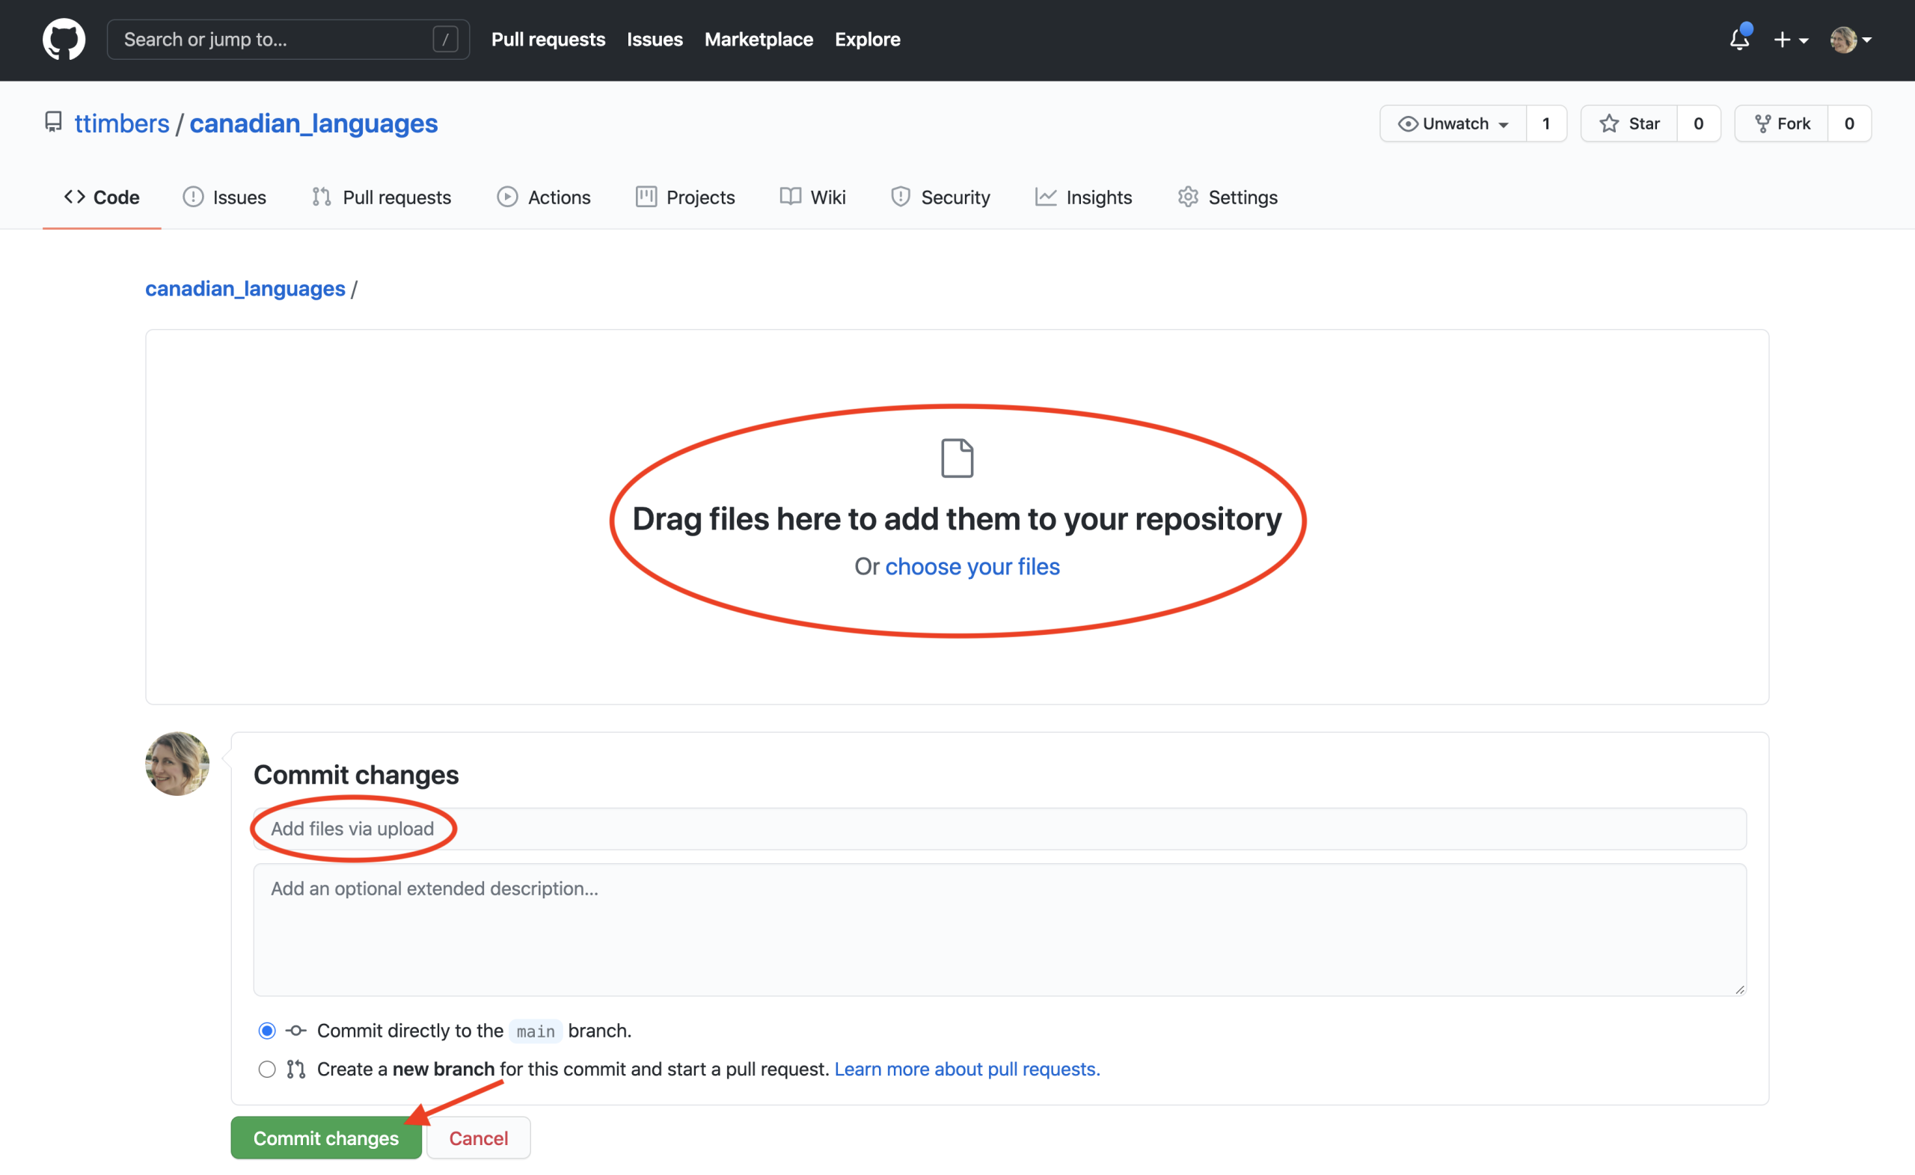Click the file icon in the upload area
This screenshot has height=1175, width=1915.
[957, 458]
